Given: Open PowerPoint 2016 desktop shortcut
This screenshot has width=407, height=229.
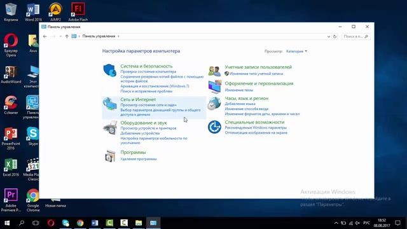Looking at the screenshot, I should point(11,139).
